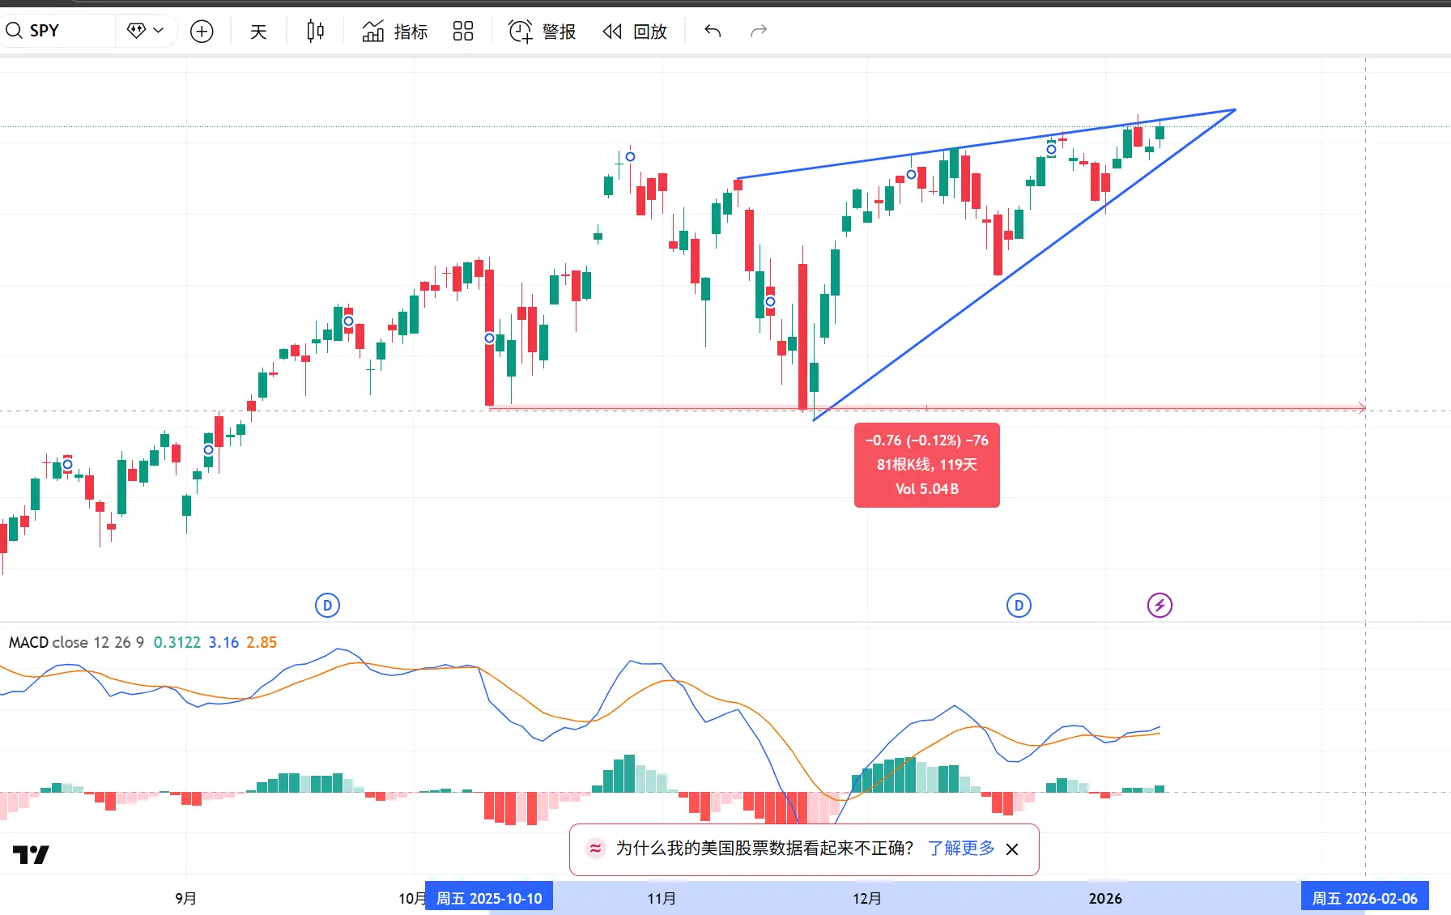Image resolution: width=1451 pixels, height=915 pixels.
Task: Follow the 了解更多 link in the notice
Action: [961, 848]
